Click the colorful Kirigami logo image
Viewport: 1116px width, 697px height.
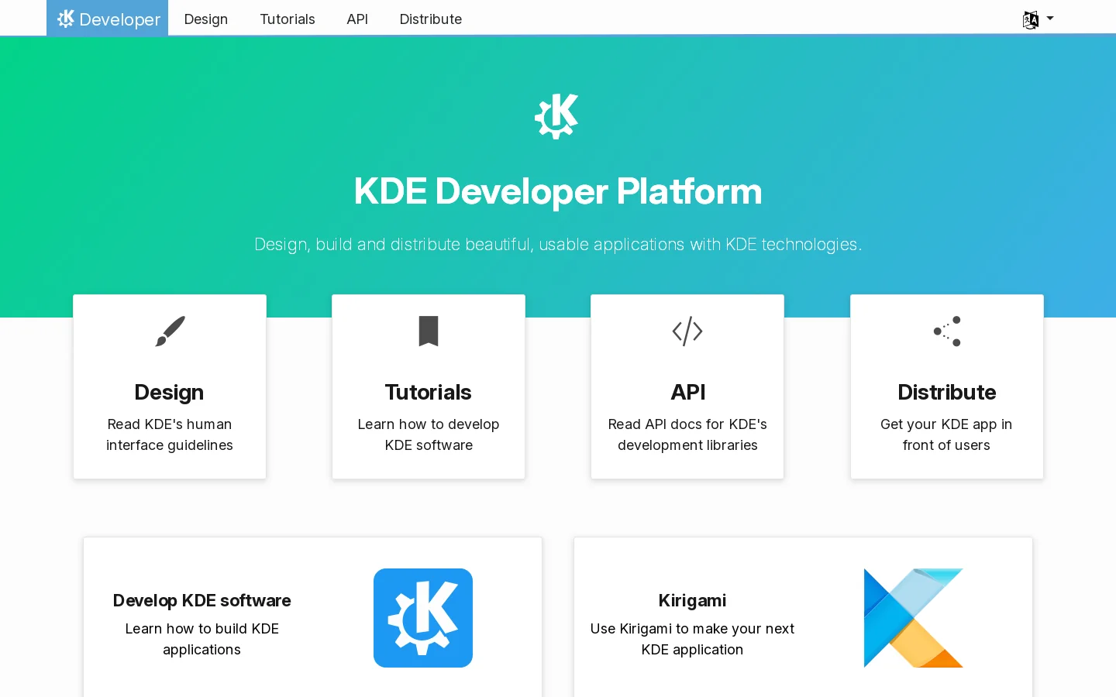click(914, 618)
